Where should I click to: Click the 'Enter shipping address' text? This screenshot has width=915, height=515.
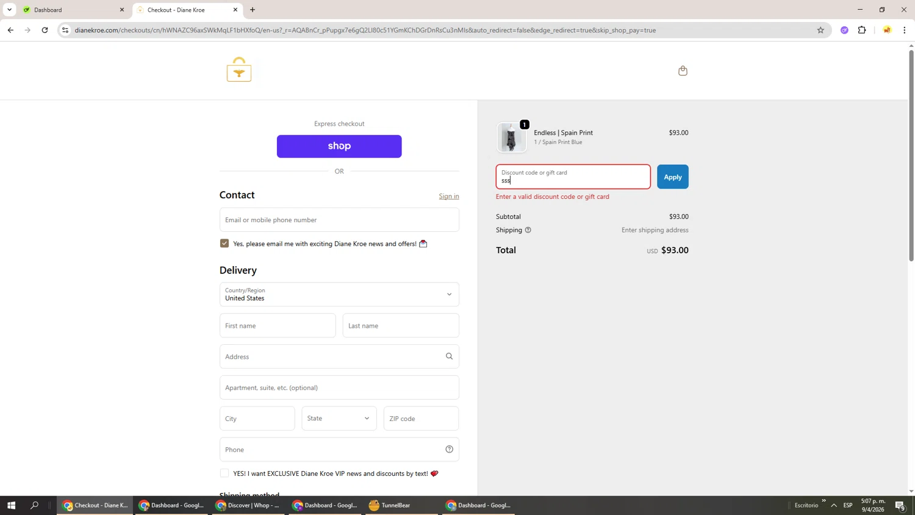tap(655, 230)
